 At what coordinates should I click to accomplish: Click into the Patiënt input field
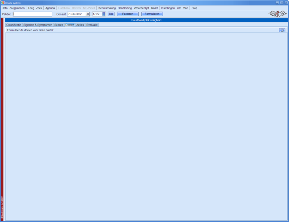(33, 14)
